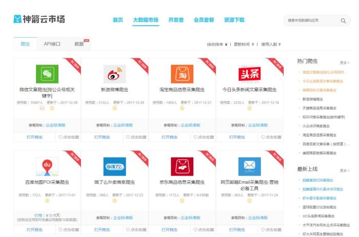Favorite the 新浪微博爬虫 card via heart
Image resolution: width=359 pixels, height=237 pixels.
coord(136,137)
